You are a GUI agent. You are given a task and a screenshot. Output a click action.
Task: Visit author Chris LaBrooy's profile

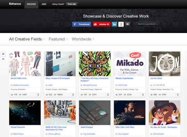pos(54,134)
